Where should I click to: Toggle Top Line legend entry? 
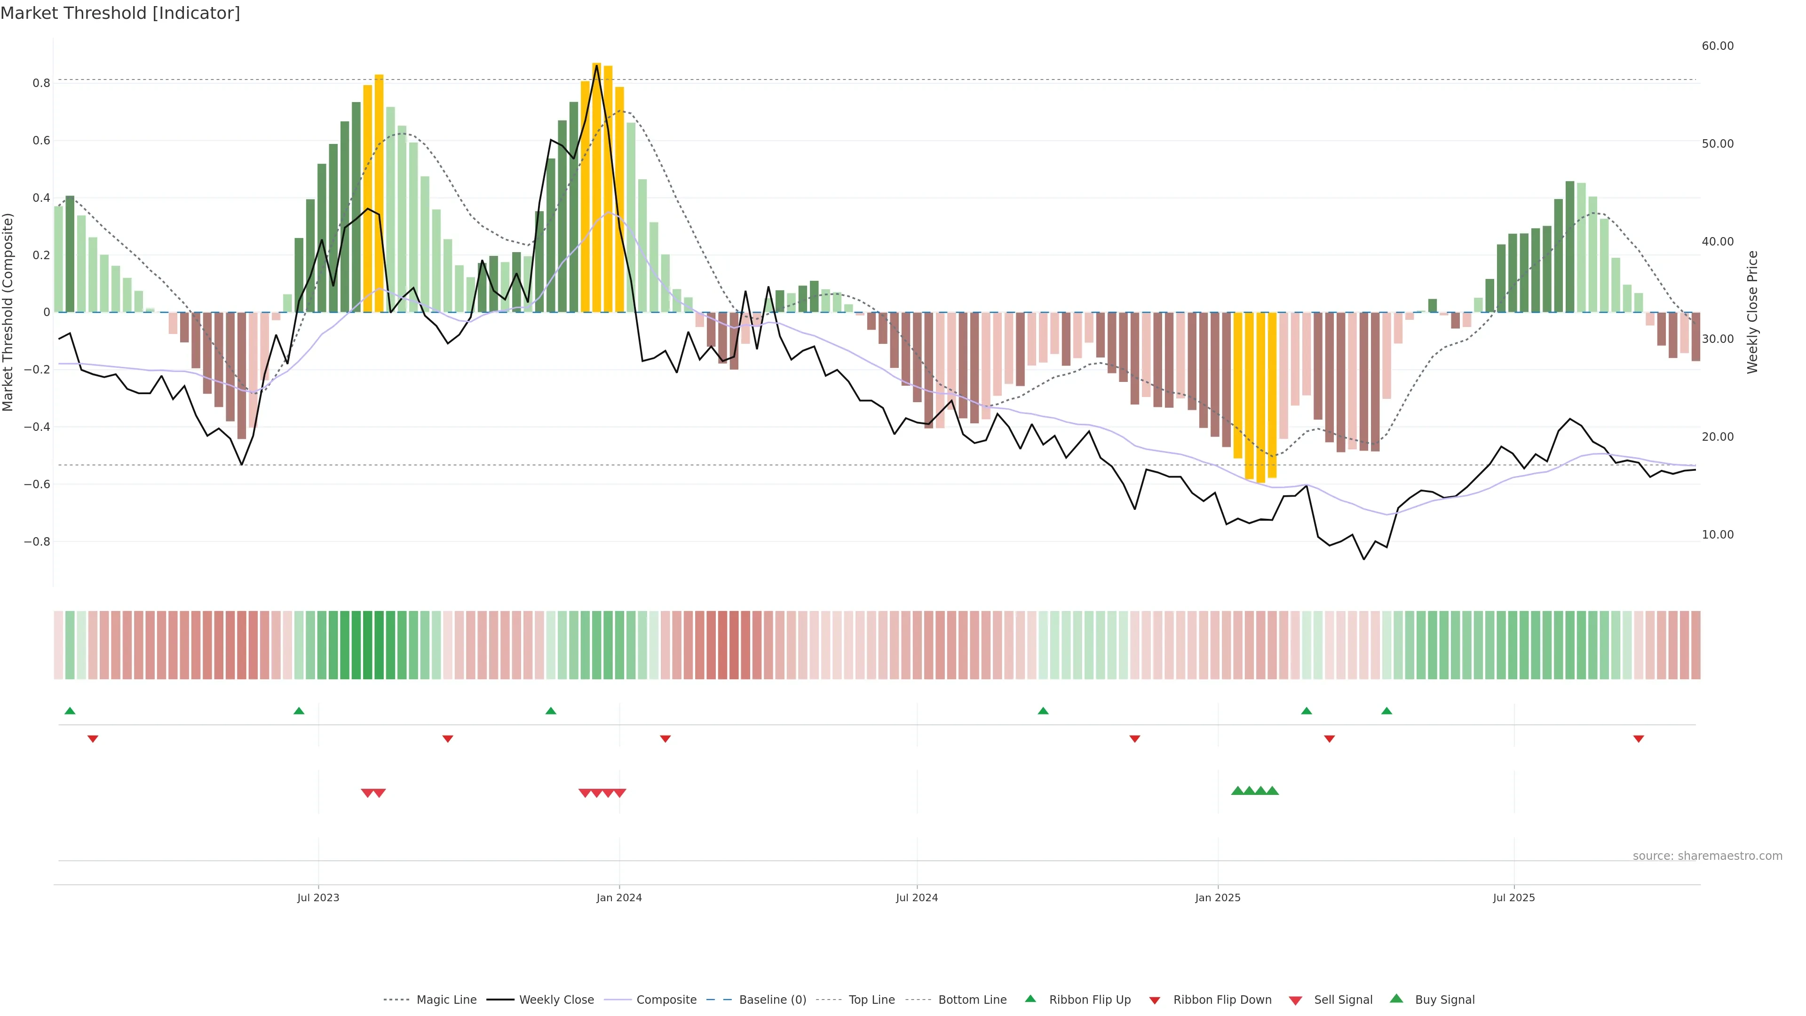coord(871,1000)
